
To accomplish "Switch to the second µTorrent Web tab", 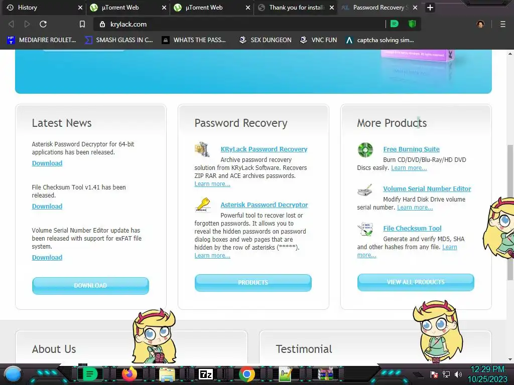I will 212,8.
